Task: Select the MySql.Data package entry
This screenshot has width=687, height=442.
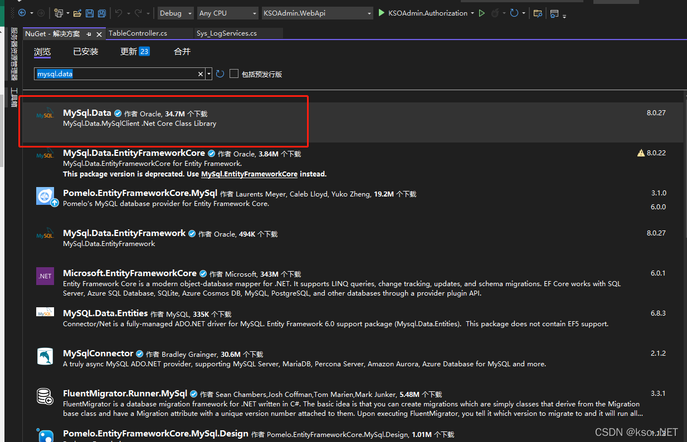Action: 352,122
